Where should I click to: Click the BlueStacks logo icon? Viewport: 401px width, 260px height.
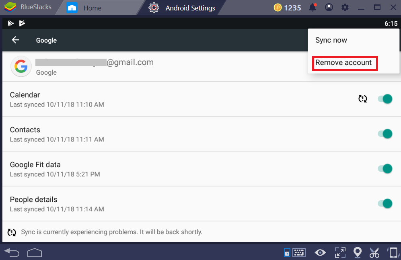(10, 7)
